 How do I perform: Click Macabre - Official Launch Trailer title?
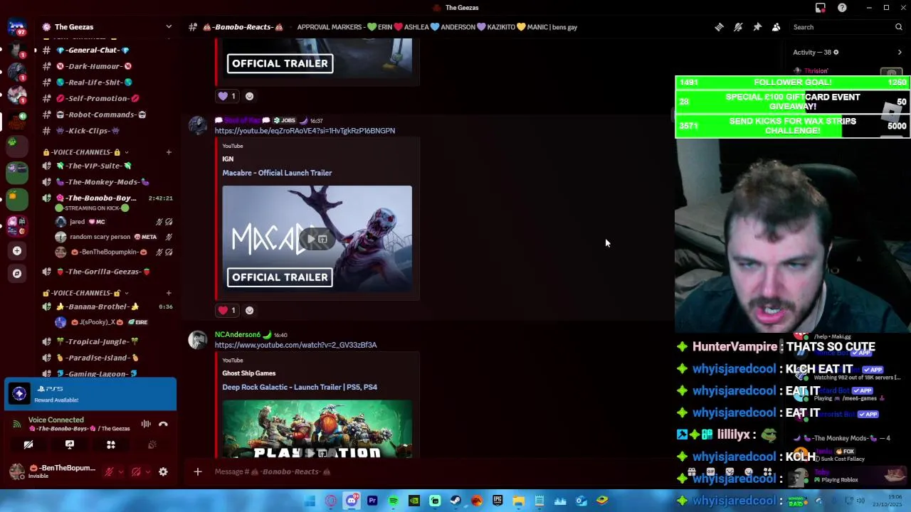[x=277, y=173]
